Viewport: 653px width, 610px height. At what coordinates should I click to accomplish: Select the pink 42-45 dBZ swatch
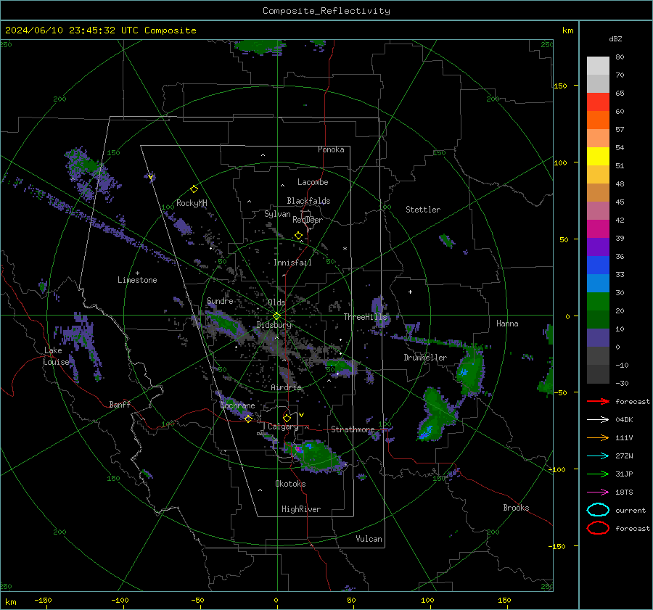click(598, 210)
